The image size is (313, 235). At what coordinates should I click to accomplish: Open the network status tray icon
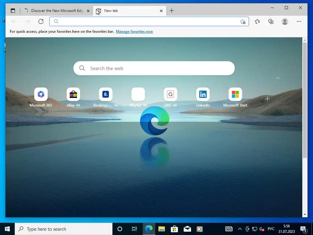[255, 229]
